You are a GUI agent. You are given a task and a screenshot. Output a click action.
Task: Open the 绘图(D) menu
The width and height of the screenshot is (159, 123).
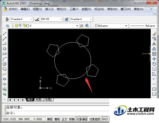(86, 9)
